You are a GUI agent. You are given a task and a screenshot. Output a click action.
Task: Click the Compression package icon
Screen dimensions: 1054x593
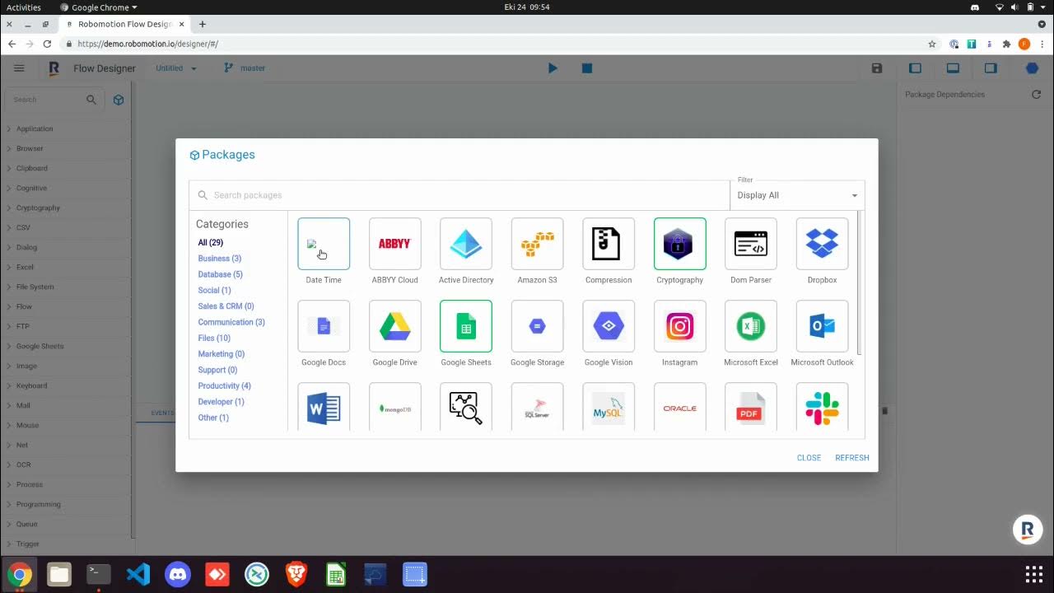tap(609, 244)
